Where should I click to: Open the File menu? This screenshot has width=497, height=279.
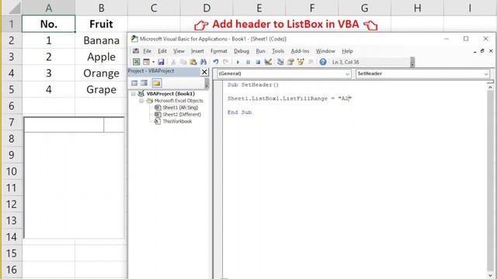coord(147,51)
